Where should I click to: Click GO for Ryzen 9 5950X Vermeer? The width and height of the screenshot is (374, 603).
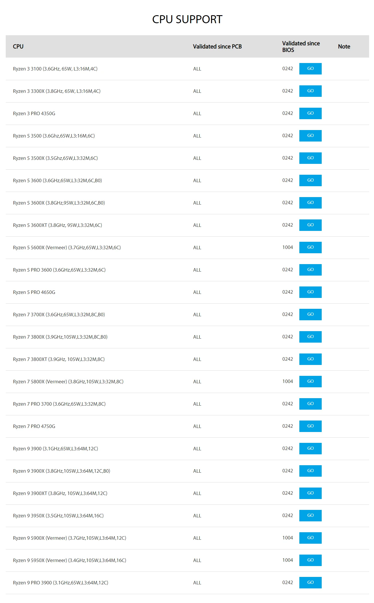(x=310, y=560)
